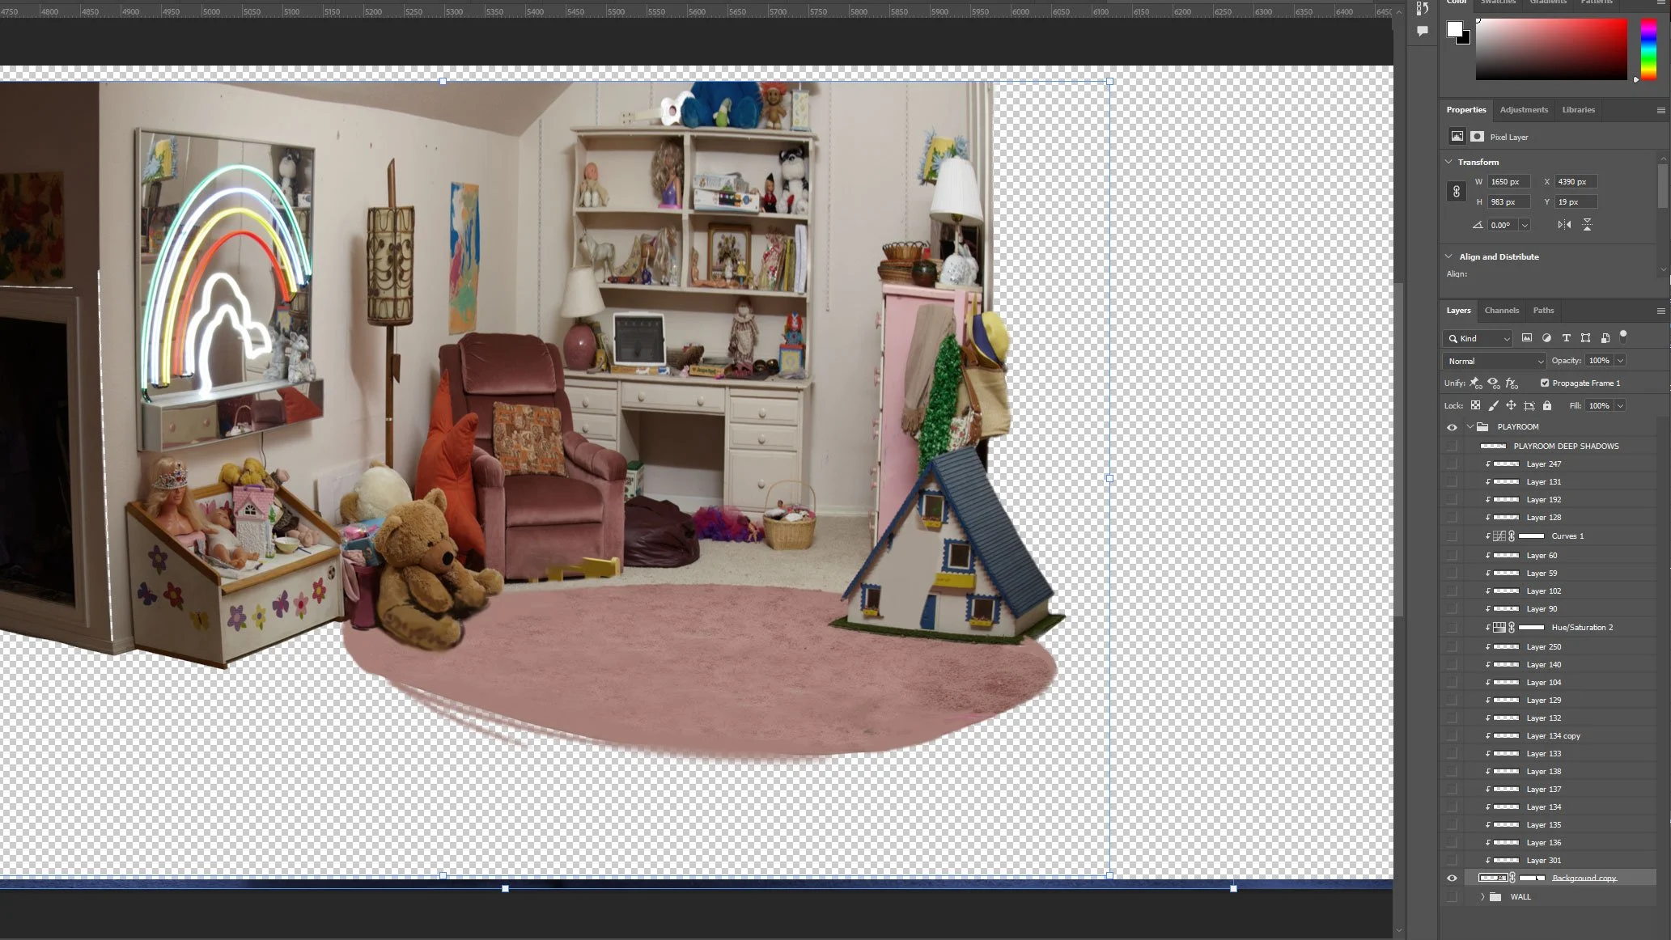
Task: Toggle the link width and height chain icon
Action: (1456, 192)
